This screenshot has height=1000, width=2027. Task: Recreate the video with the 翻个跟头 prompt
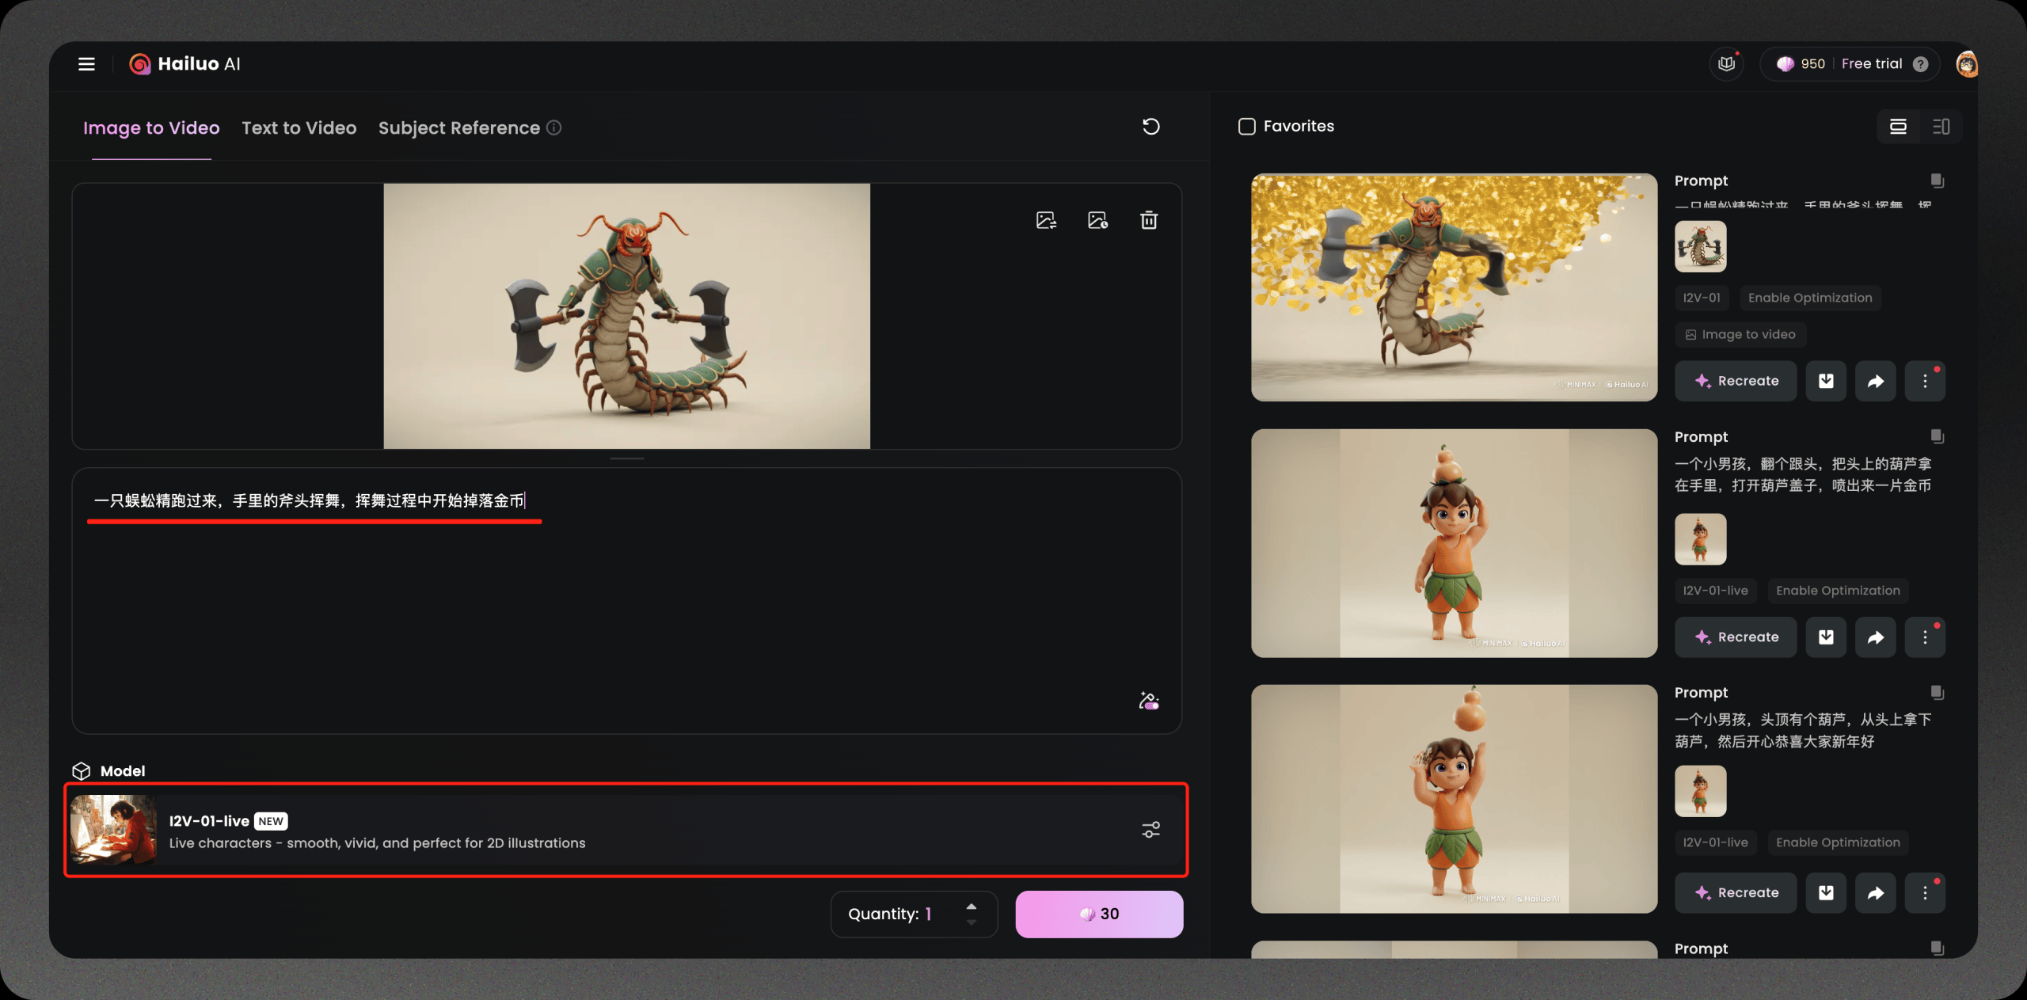point(1736,637)
